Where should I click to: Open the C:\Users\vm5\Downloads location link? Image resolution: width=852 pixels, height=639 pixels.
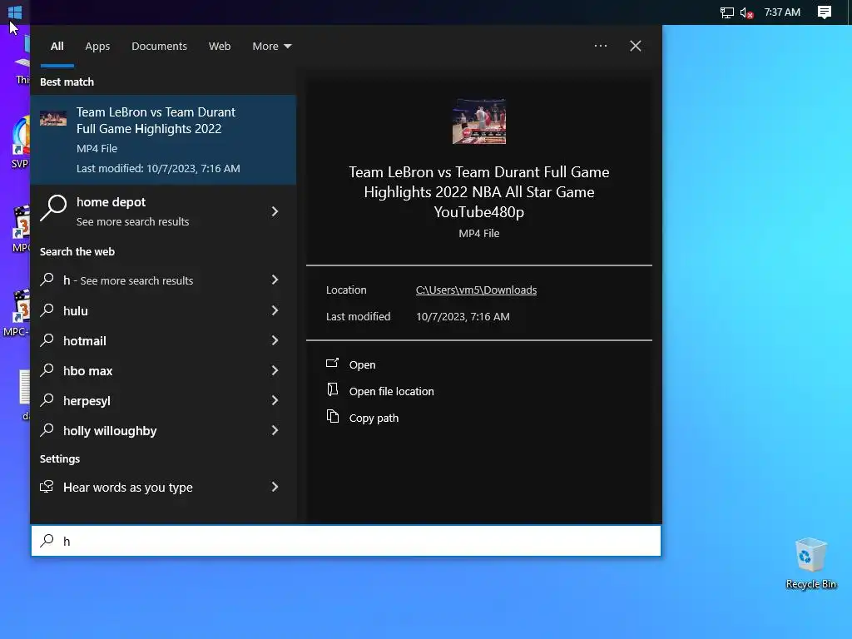[476, 290]
